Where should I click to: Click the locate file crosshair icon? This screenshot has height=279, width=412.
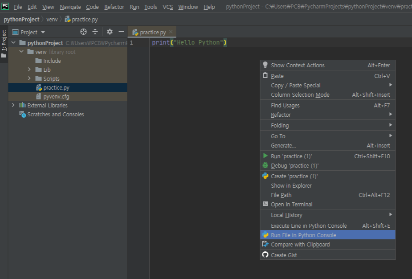tap(83, 32)
